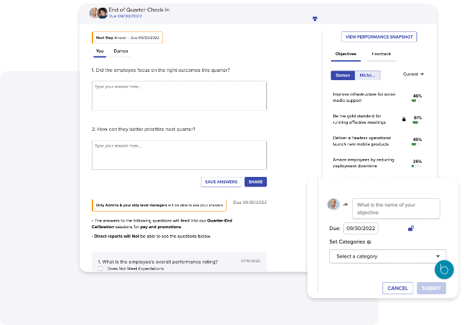Click 45% progress bar for mobile products launch
The height and width of the screenshot is (325, 464).
(x=416, y=144)
